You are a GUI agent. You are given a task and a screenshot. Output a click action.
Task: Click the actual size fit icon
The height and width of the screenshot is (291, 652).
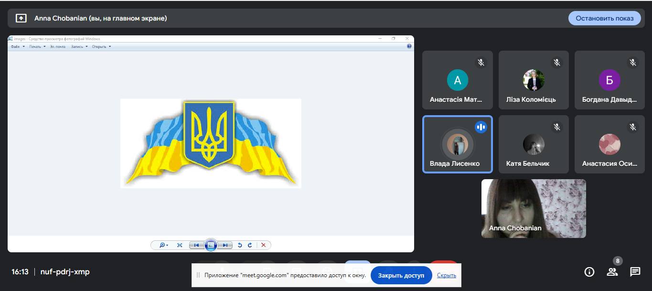click(180, 245)
